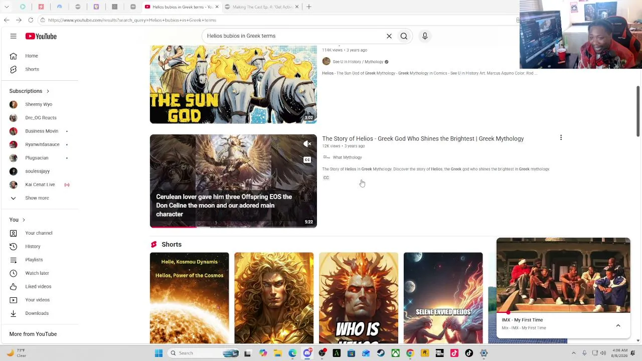Open the YouTube guide hamburger menu
Screen dimensions: 642x361
coord(14,36)
